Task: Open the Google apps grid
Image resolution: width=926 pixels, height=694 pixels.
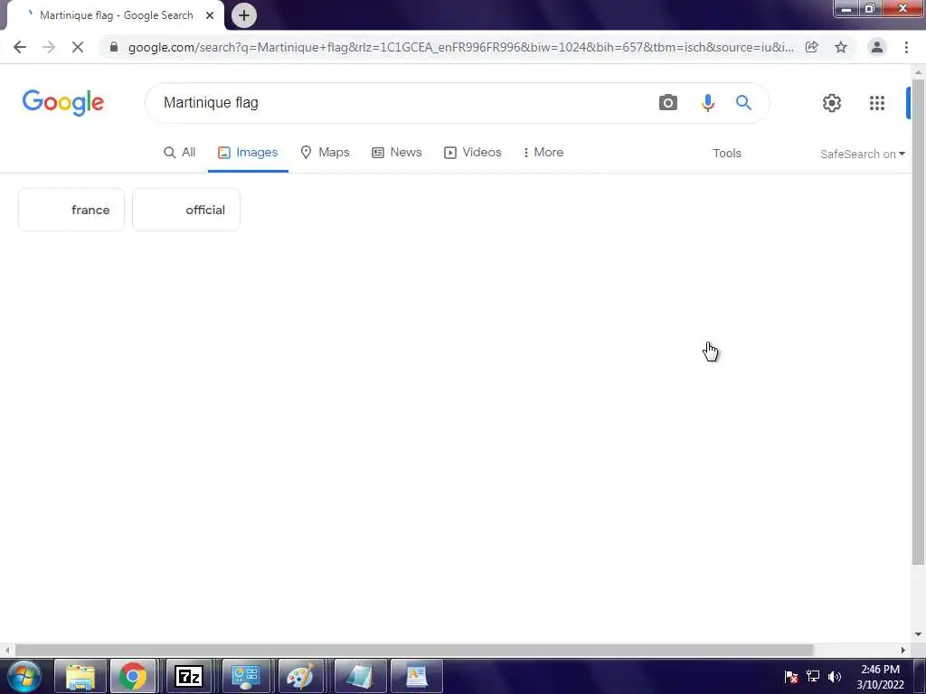Action: 877,103
